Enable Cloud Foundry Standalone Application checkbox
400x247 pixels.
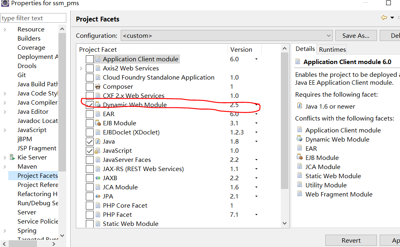89,78
